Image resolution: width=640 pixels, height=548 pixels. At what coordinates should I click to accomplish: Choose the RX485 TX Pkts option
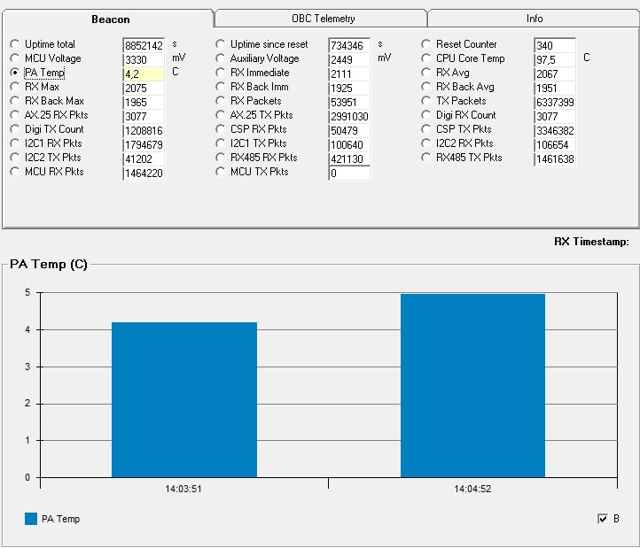tap(426, 158)
